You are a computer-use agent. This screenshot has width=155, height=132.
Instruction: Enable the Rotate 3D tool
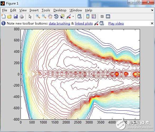pos(56,16)
